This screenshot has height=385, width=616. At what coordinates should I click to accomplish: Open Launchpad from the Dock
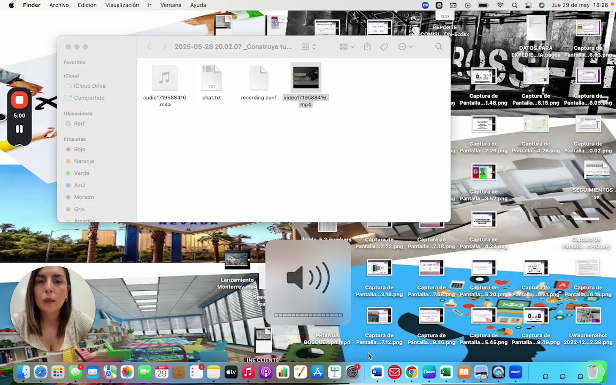(58, 372)
